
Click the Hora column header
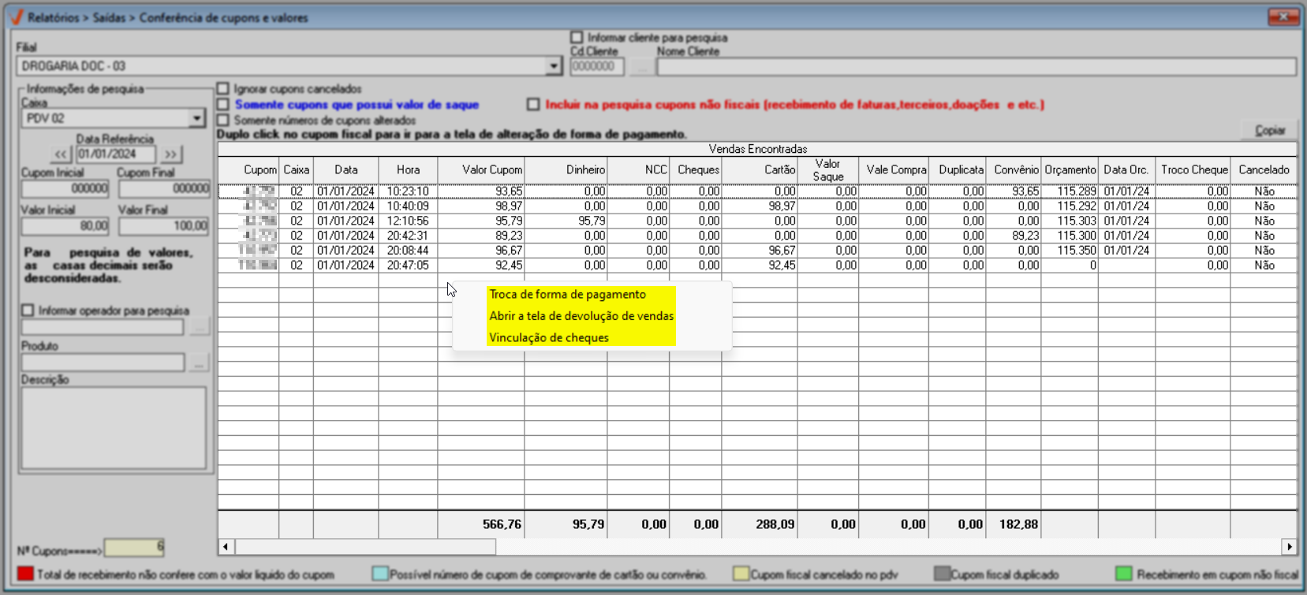click(x=408, y=170)
